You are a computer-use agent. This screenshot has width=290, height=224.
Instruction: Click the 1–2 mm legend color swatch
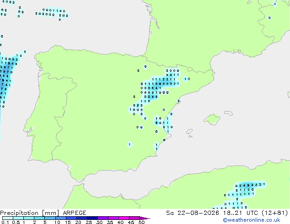29,218
